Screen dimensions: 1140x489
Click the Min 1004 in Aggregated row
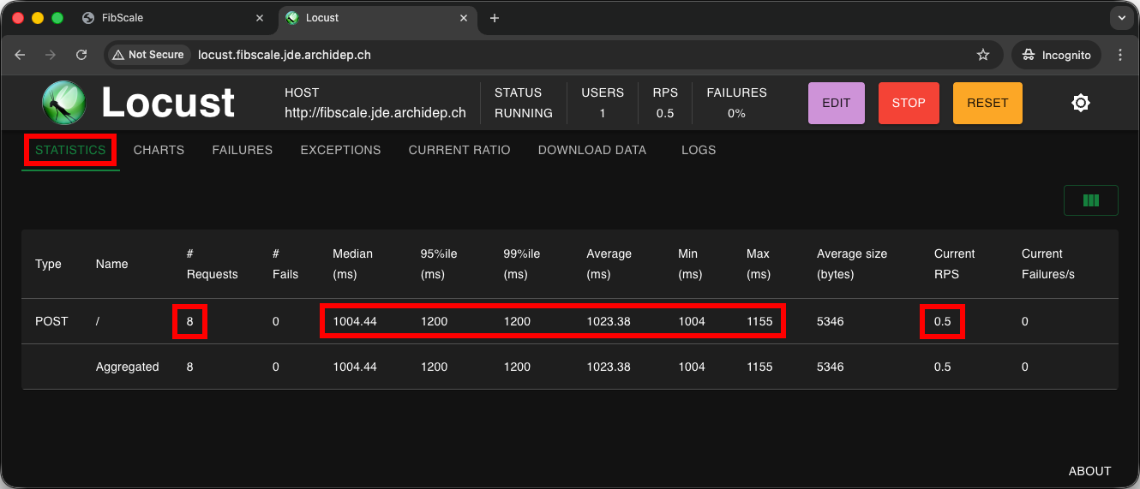coord(692,367)
